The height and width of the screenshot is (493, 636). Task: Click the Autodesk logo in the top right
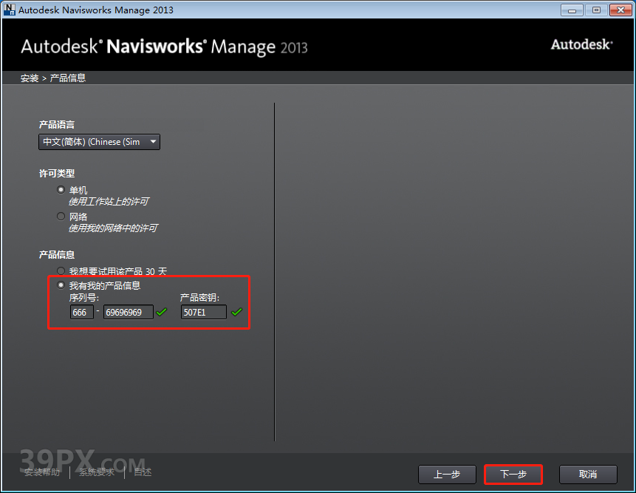pos(581,44)
